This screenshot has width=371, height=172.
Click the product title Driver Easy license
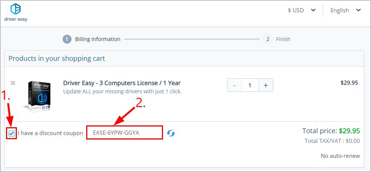pos(122,83)
